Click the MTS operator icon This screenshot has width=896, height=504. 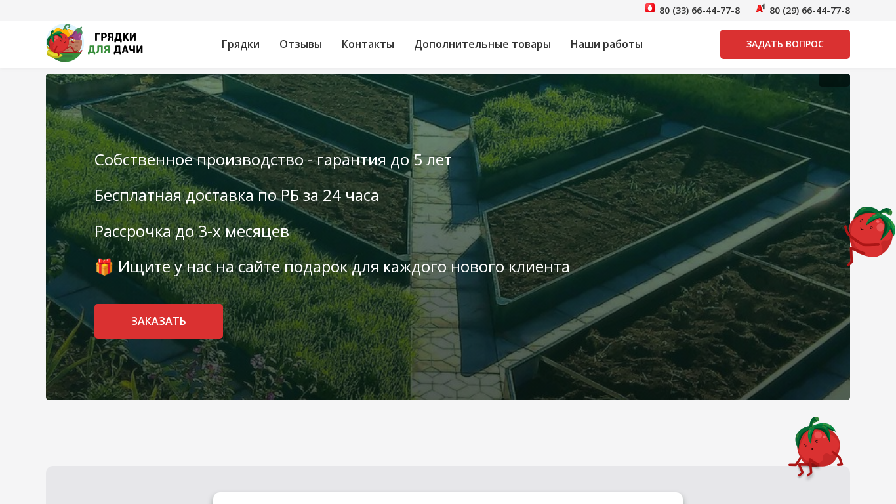click(x=650, y=9)
